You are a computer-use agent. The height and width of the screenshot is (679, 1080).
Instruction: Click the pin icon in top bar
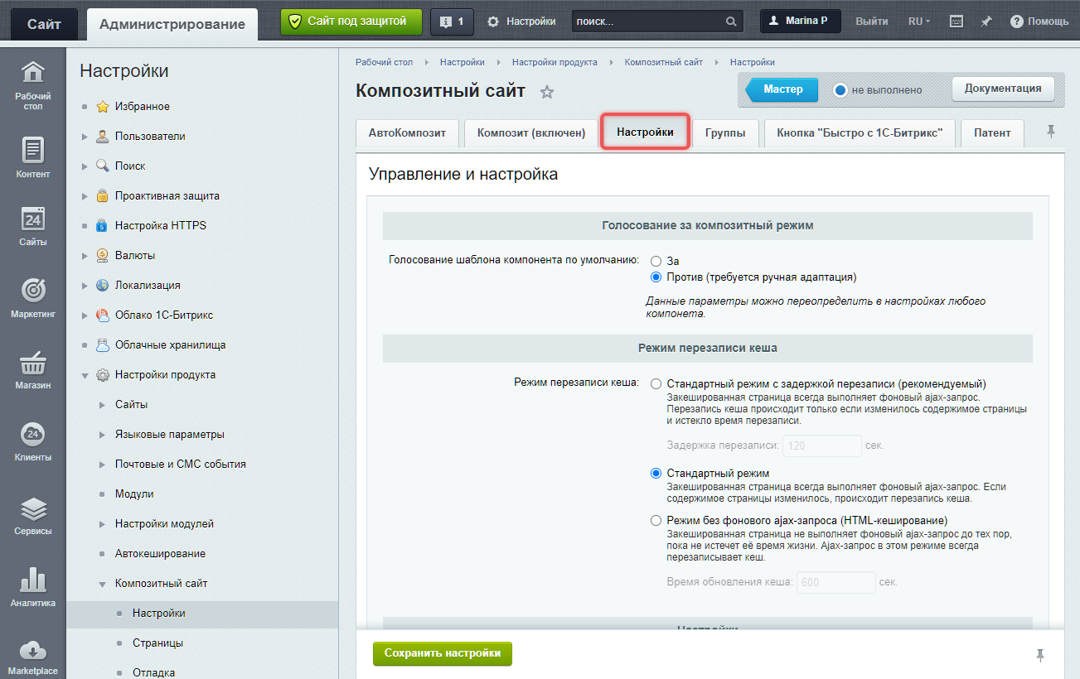click(x=986, y=22)
